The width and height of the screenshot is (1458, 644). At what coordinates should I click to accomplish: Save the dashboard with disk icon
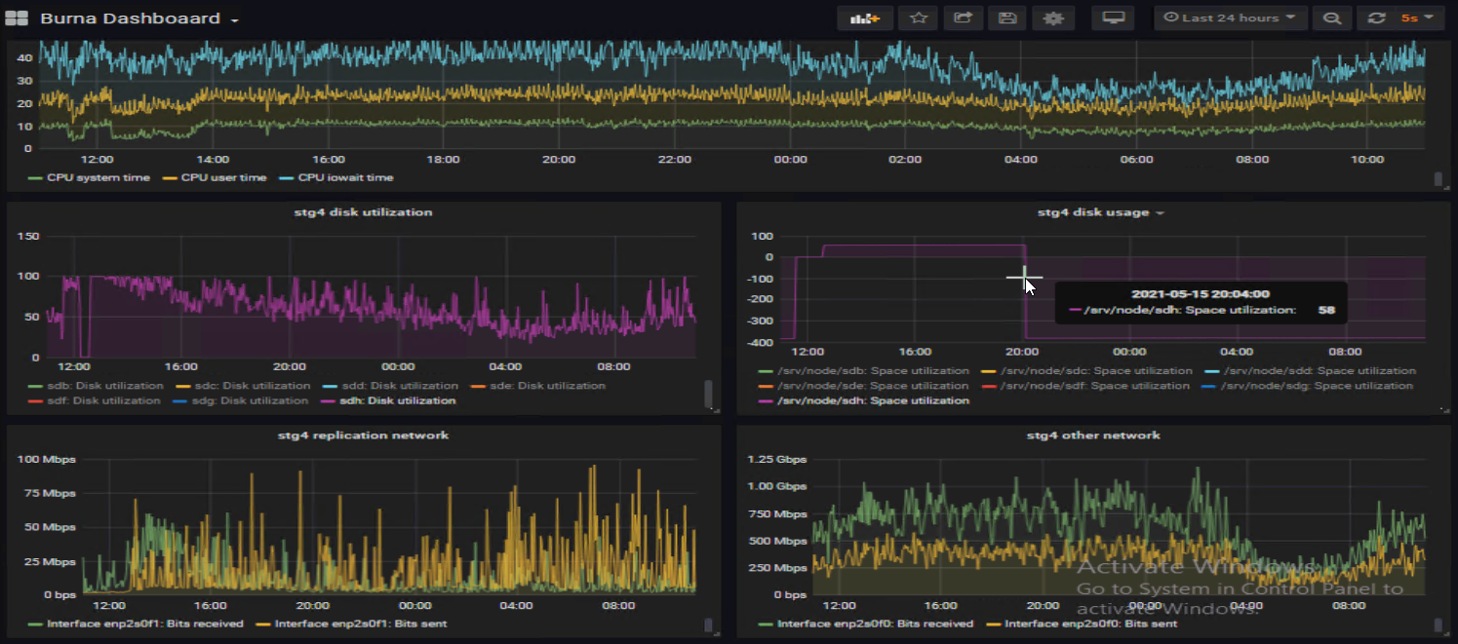tap(1007, 19)
